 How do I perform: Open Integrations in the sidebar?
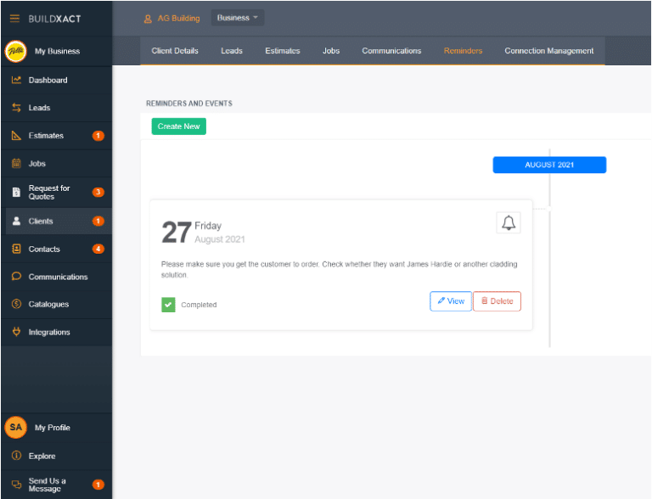(x=57, y=332)
